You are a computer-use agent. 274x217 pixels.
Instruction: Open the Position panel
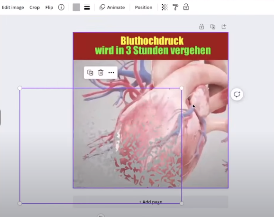144,8
